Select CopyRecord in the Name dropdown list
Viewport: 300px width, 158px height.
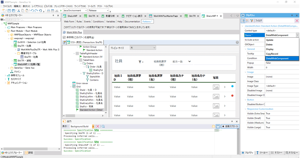click(282, 54)
